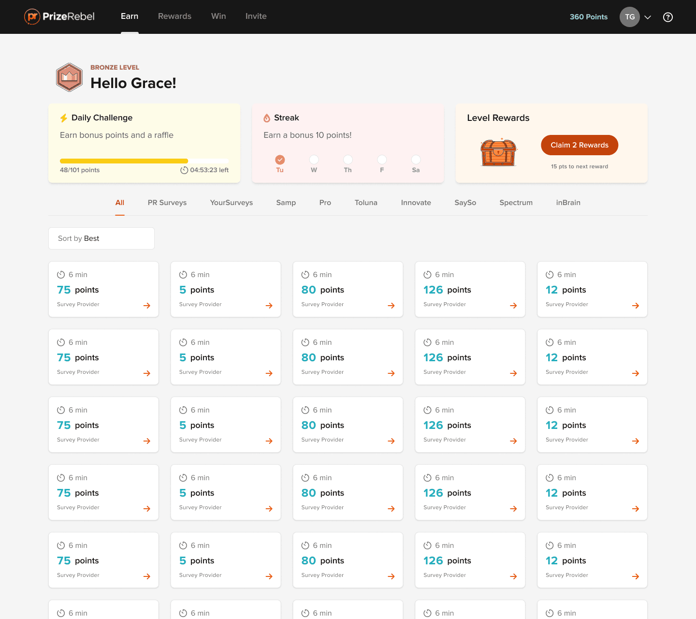Switch to the Toluna tab
Image resolution: width=696 pixels, height=619 pixels.
[366, 203]
